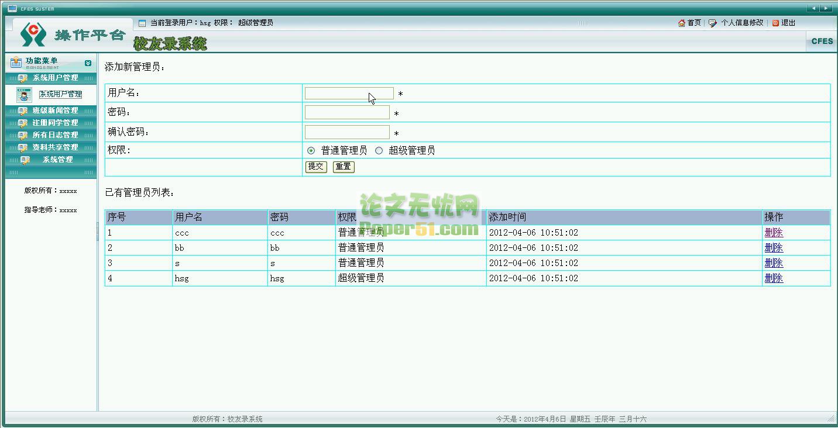Collapse the 功能菜单 panel with the chevron
Viewport: 838px width, 428px height.
tap(88, 63)
